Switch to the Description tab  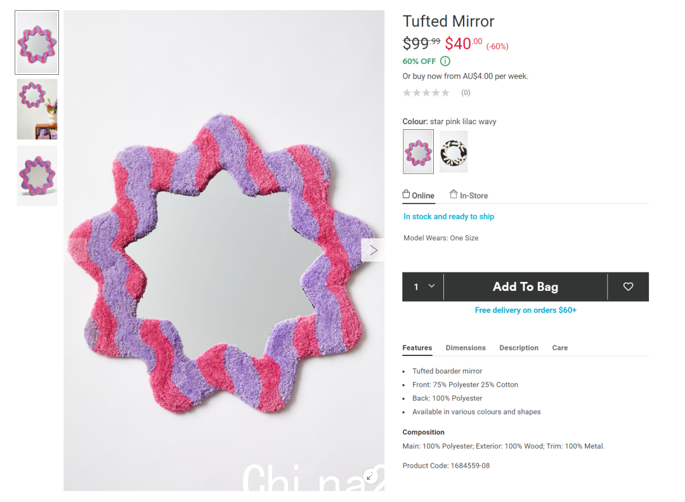[519, 348]
